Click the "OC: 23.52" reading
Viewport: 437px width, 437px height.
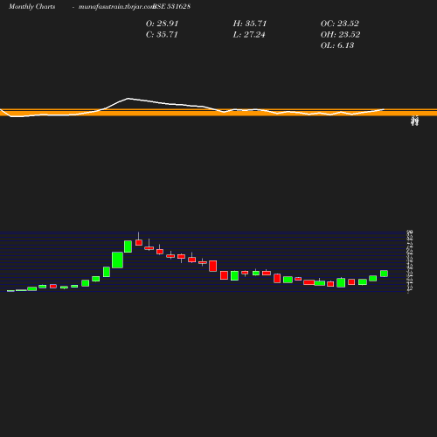340,24
